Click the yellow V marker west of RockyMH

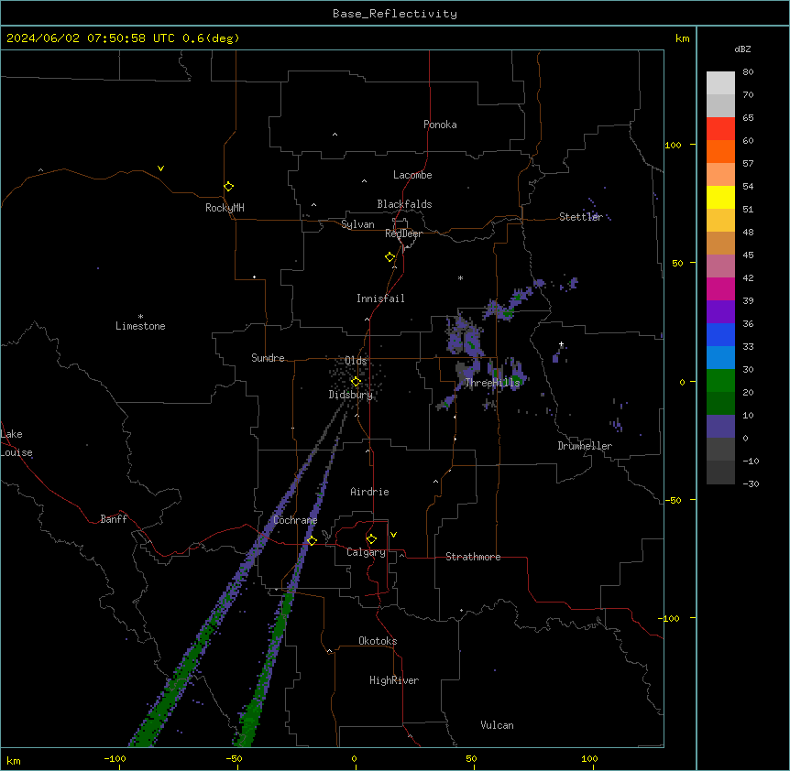(160, 168)
